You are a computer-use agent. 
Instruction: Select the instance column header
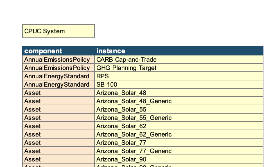click(x=179, y=51)
